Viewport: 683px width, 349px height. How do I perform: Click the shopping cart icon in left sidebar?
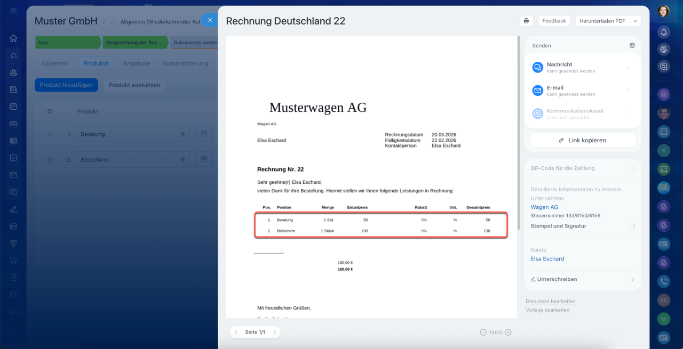click(x=13, y=261)
